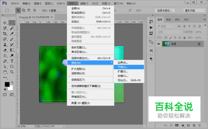Hide the 背景 layer with eye icon
Image resolution: width=208 pixels, height=129 pixels.
(x=158, y=44)
